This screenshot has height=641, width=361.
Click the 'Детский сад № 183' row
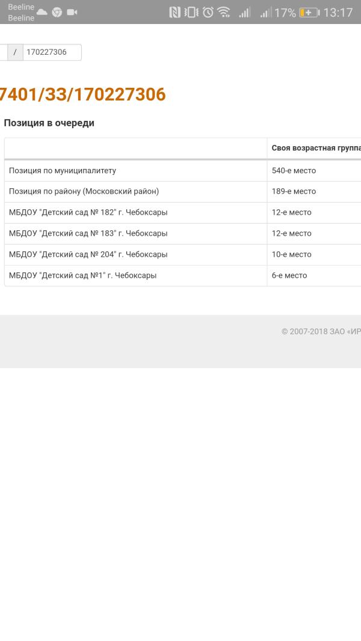(x=183, y=233)
